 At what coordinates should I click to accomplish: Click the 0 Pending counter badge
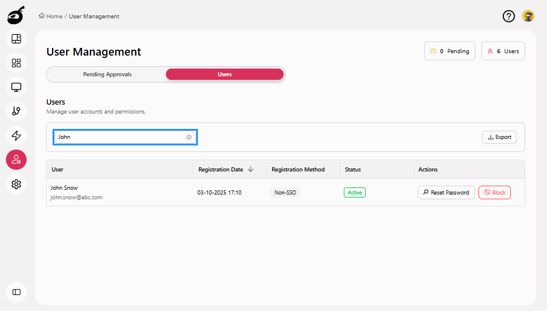coord(450,51)
